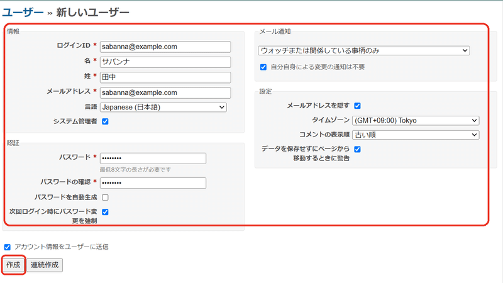This screenshot has height=283, width=503.
Task: Open the 言語 Japanese dropdown
Action: coord(163,107)
